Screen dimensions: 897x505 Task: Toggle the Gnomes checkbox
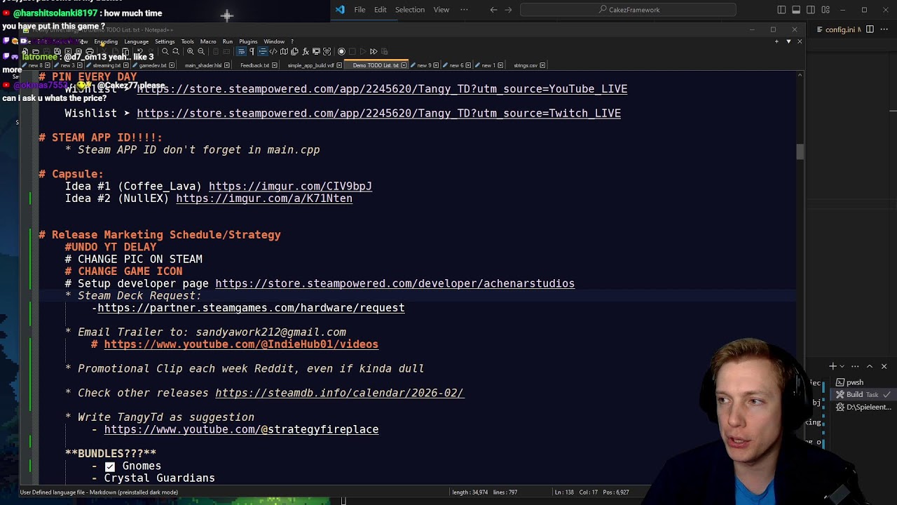click(110, 466)
